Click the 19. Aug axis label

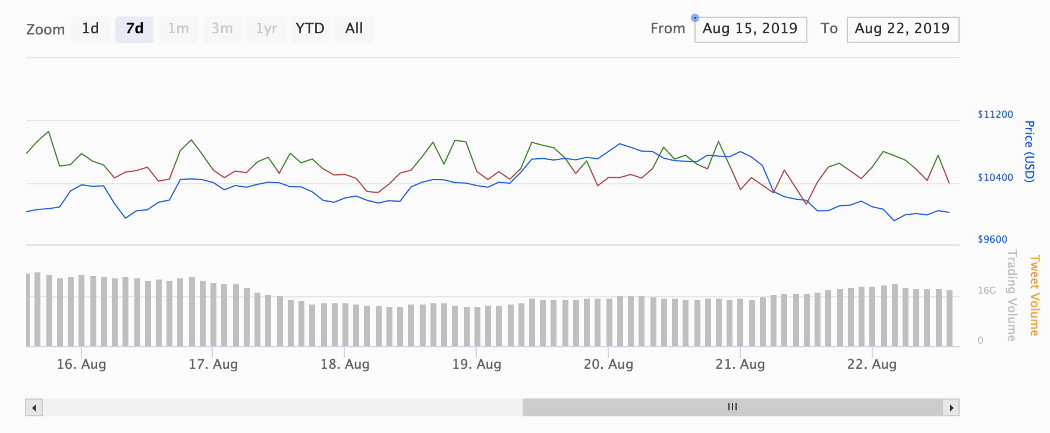click(477, 364)
